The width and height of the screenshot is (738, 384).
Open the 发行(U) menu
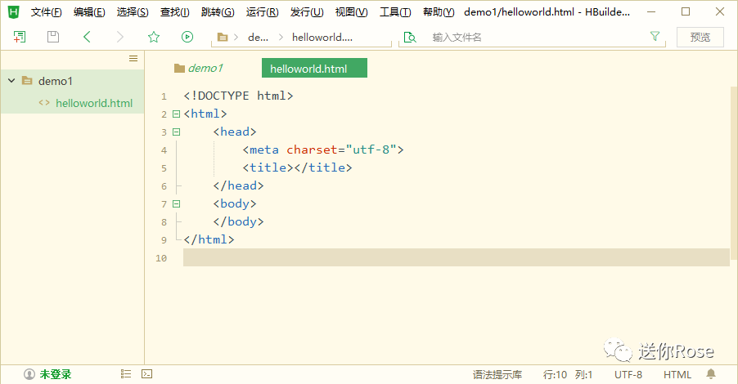pos(307,12)
